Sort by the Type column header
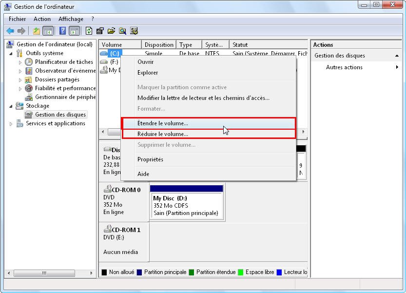 pos(189,44)
